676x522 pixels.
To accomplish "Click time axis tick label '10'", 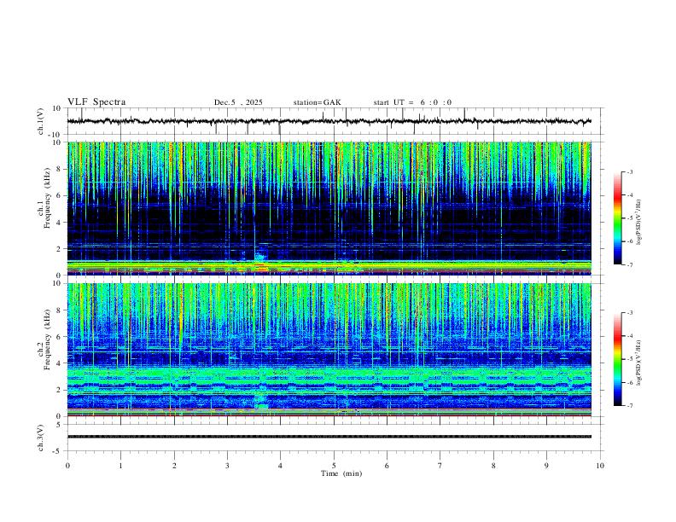I will pyautogui.click(x=600, y=466).
